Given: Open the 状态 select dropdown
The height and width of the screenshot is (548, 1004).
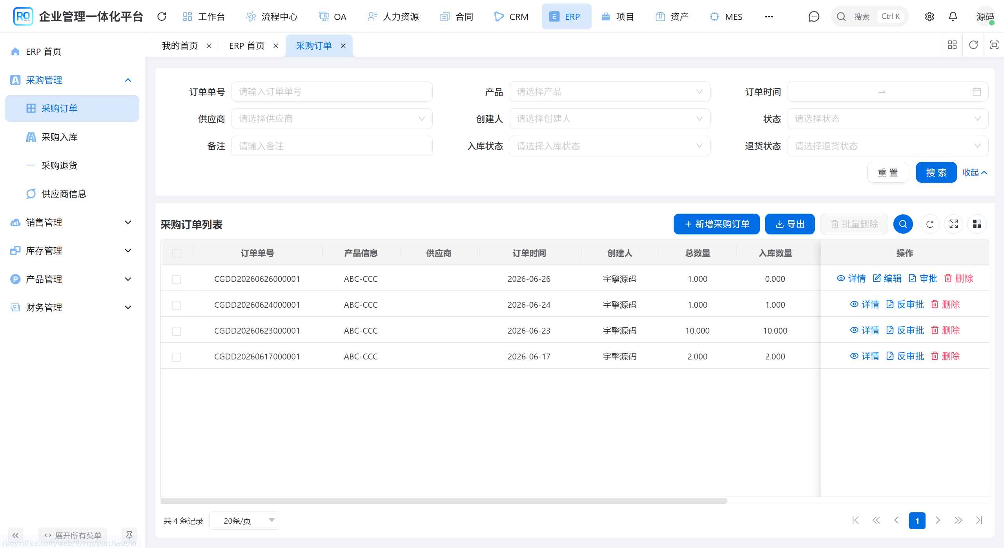Looking at the screenshot, I should 887,119.
